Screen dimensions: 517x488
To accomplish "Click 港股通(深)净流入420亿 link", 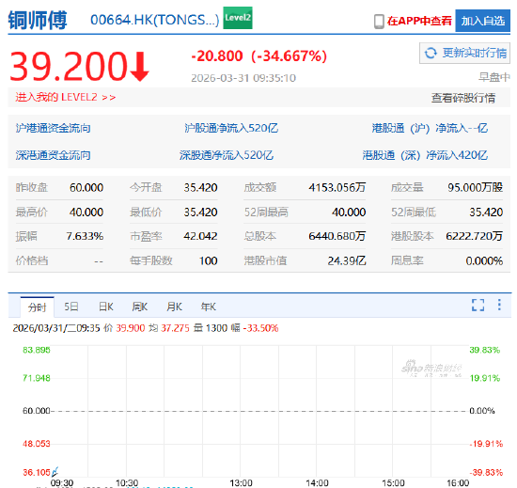I will coord(425,155).
